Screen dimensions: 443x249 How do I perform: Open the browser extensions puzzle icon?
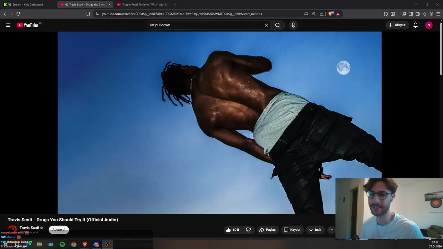click(386, 14)
